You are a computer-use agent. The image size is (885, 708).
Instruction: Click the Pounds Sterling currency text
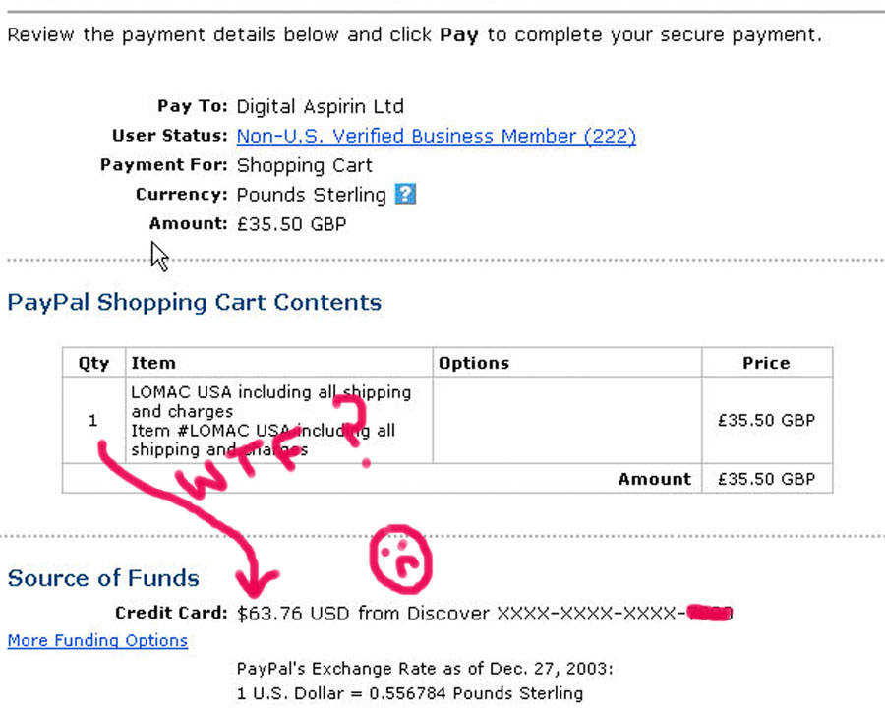(x=311, y=195)
